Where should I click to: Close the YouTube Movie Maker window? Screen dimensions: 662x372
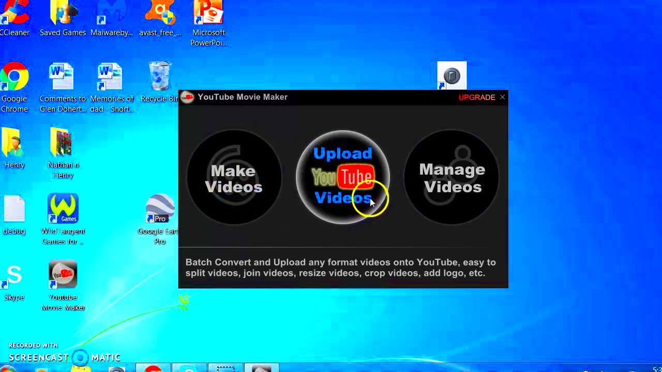tap(502, 97)
